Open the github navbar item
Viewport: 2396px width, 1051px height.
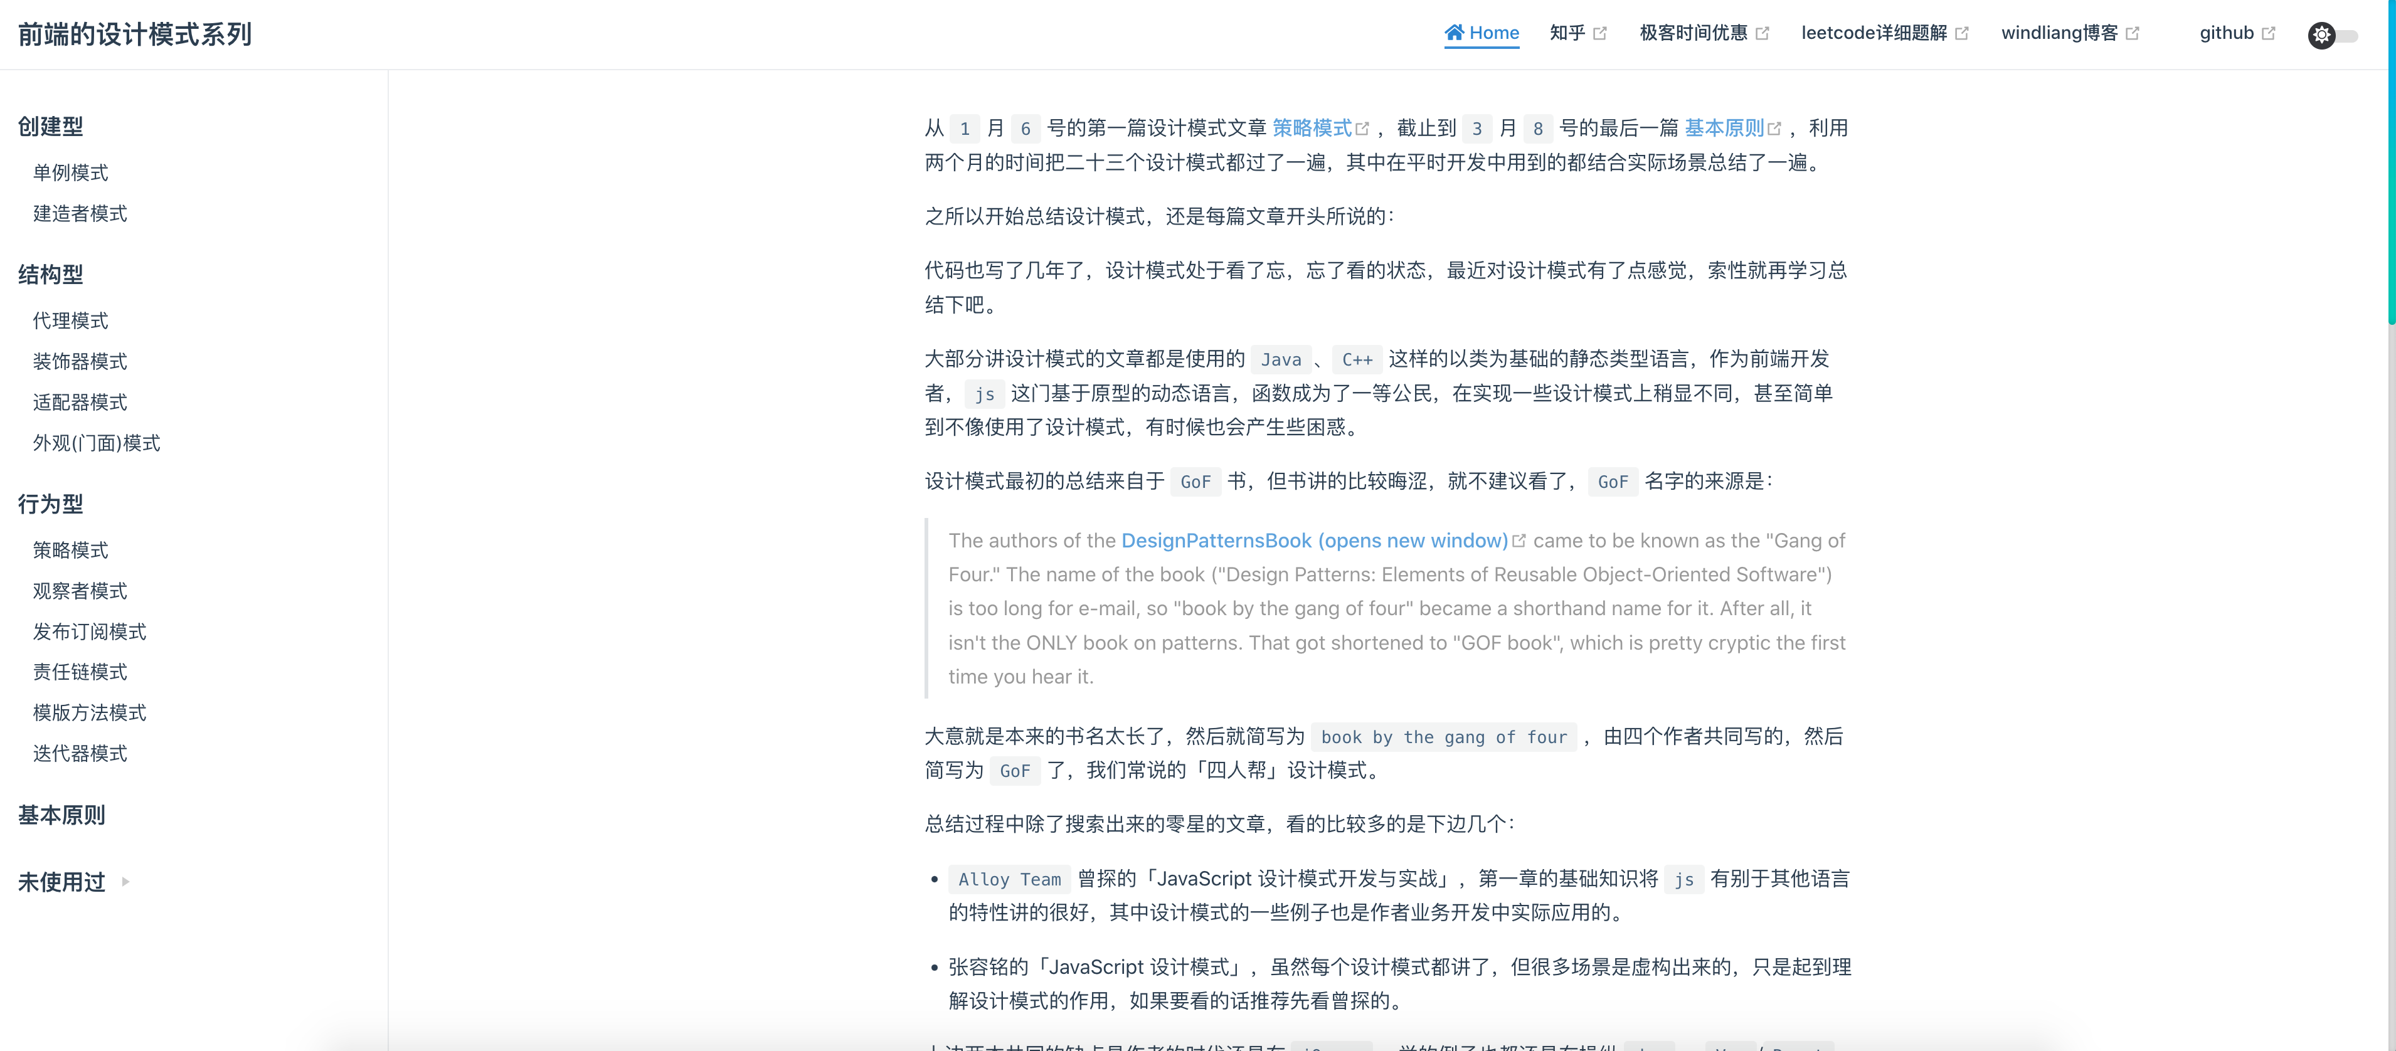tap(2226, 33)
